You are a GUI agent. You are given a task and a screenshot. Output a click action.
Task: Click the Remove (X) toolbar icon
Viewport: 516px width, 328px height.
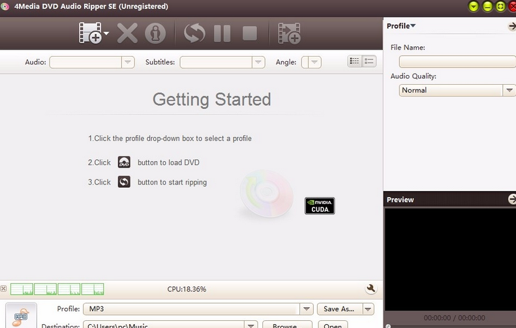[x=127, y=33]
